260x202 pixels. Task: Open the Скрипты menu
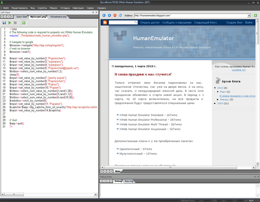pos(42,8)
